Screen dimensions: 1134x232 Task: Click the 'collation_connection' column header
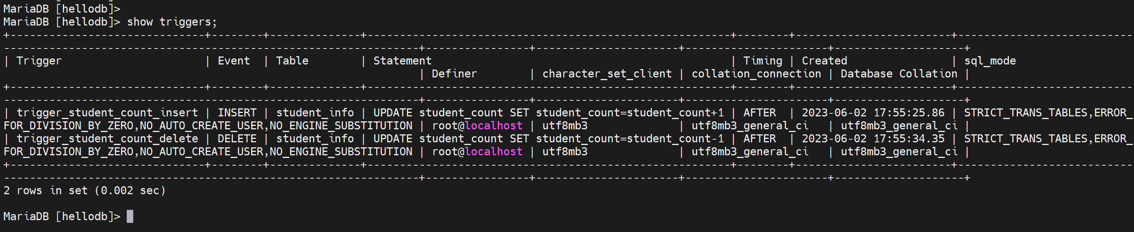click(x=756, y=74)
